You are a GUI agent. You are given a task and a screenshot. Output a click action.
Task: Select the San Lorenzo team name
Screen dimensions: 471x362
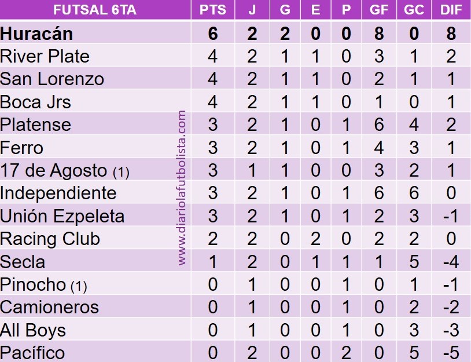tap(52, 79)
